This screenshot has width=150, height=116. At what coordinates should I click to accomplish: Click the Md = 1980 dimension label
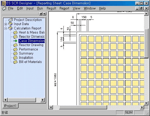(55, 80)
